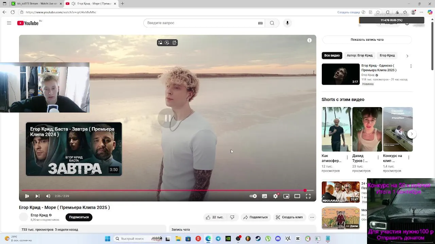
Task: Open the Одиноко video thumbnail
Action: tap(341, 74)
